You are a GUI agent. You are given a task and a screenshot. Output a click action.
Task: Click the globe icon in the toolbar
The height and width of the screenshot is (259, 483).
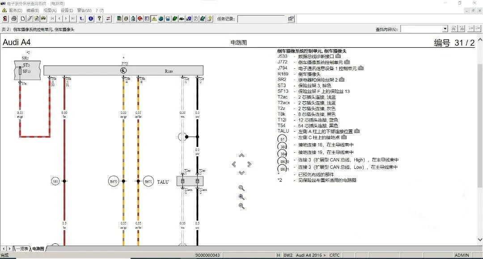[161, 19]
